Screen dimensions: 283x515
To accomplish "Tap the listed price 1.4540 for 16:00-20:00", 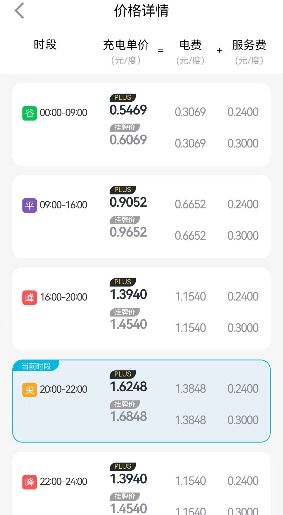I will (128, 324).
